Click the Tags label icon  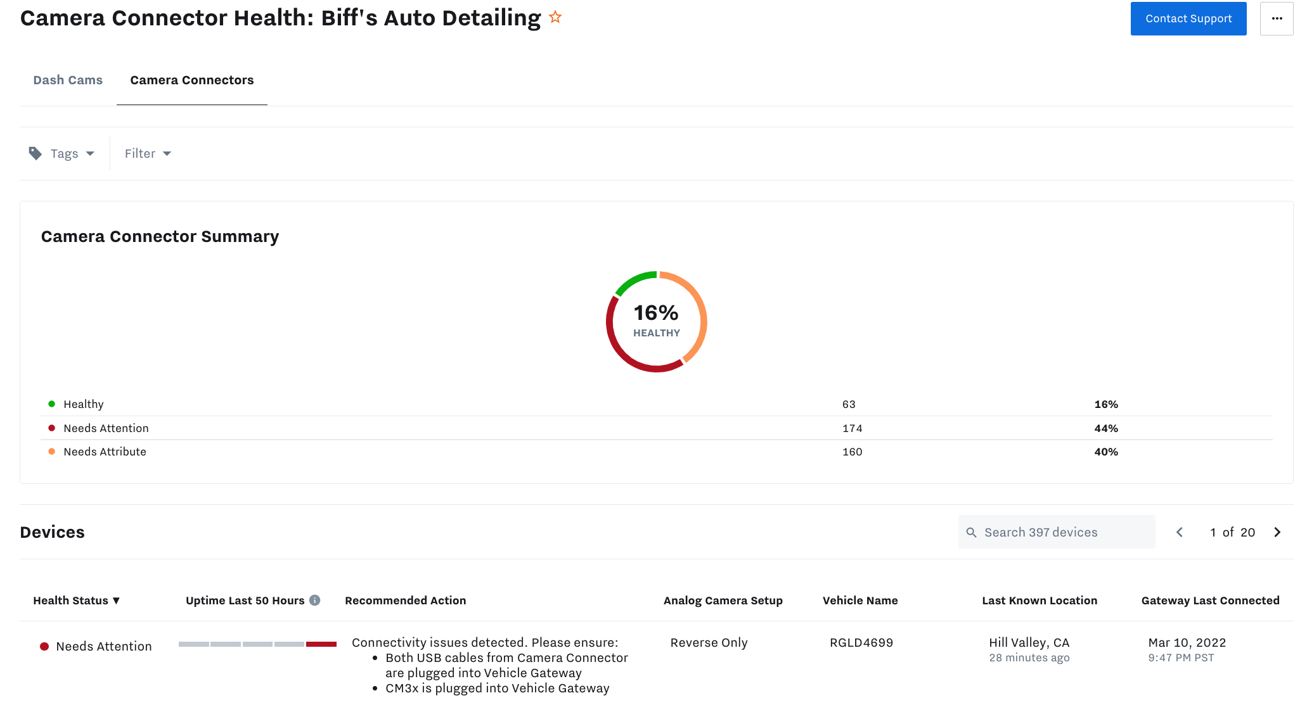coord(35,153)
